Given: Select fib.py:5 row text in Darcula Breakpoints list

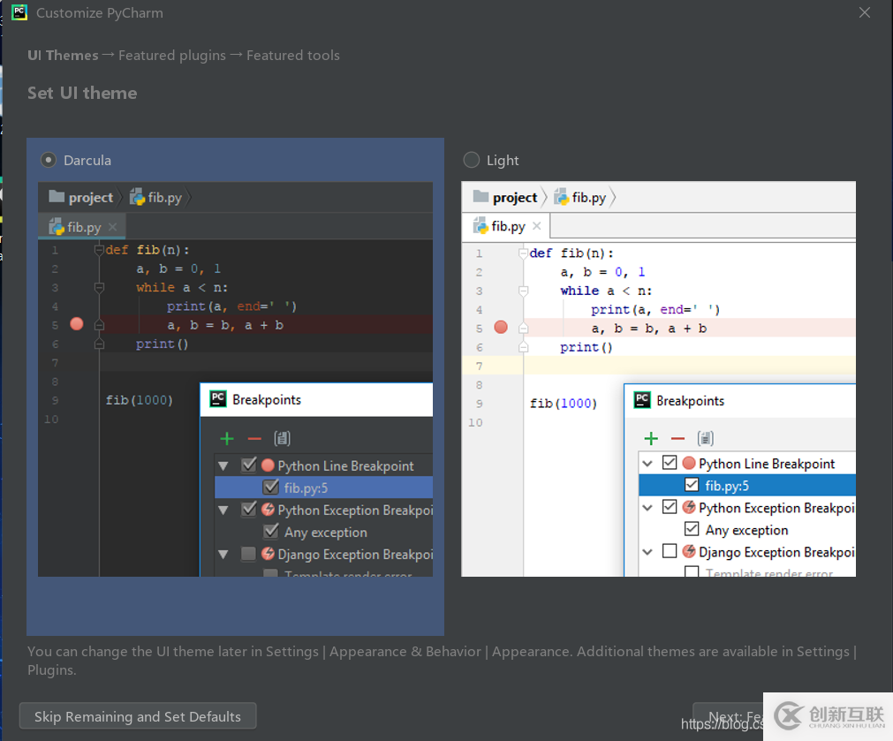Looking at the screenshot, I should point(306,488).
